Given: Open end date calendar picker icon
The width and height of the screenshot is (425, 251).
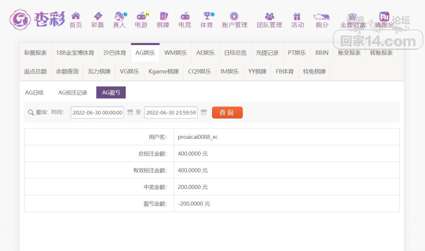Looking at the screenshot, I should coord(204,112).
